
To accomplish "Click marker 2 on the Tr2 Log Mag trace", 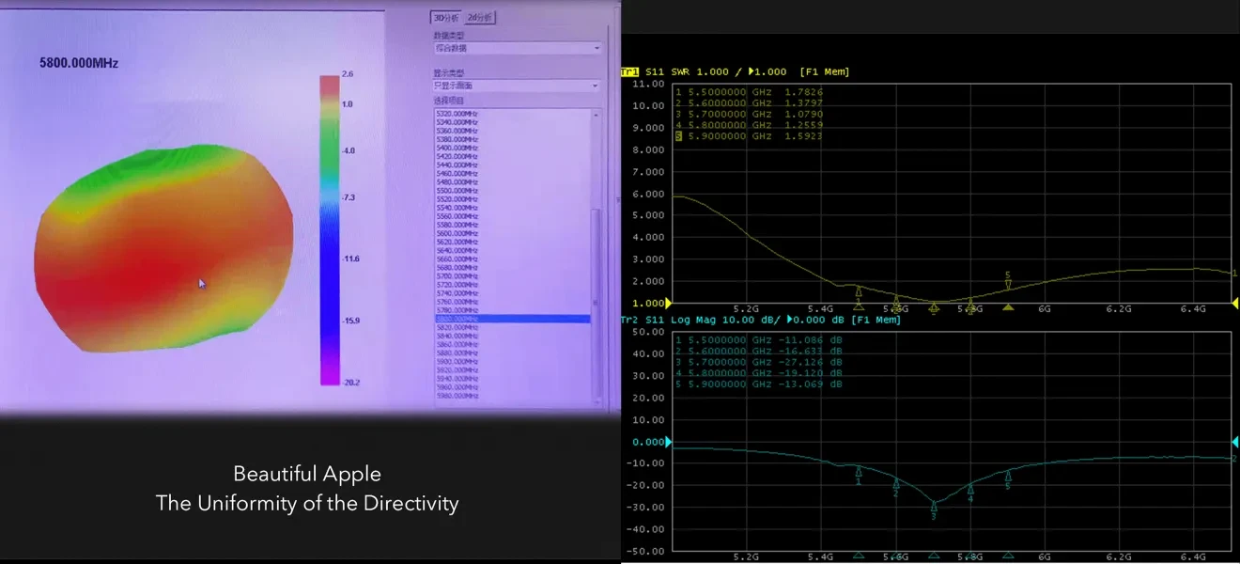I will (x=895, y=485).
